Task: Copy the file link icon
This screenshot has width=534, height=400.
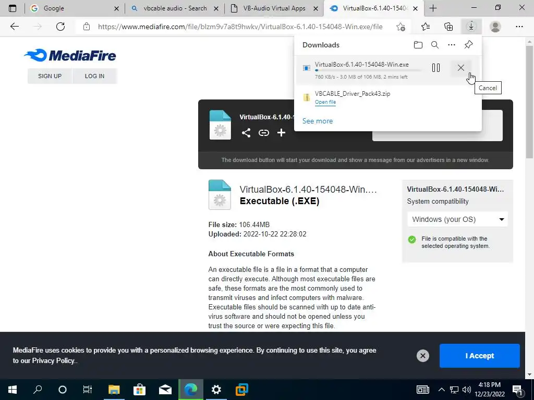Action: pyautogui.click(x=263, y=133)
